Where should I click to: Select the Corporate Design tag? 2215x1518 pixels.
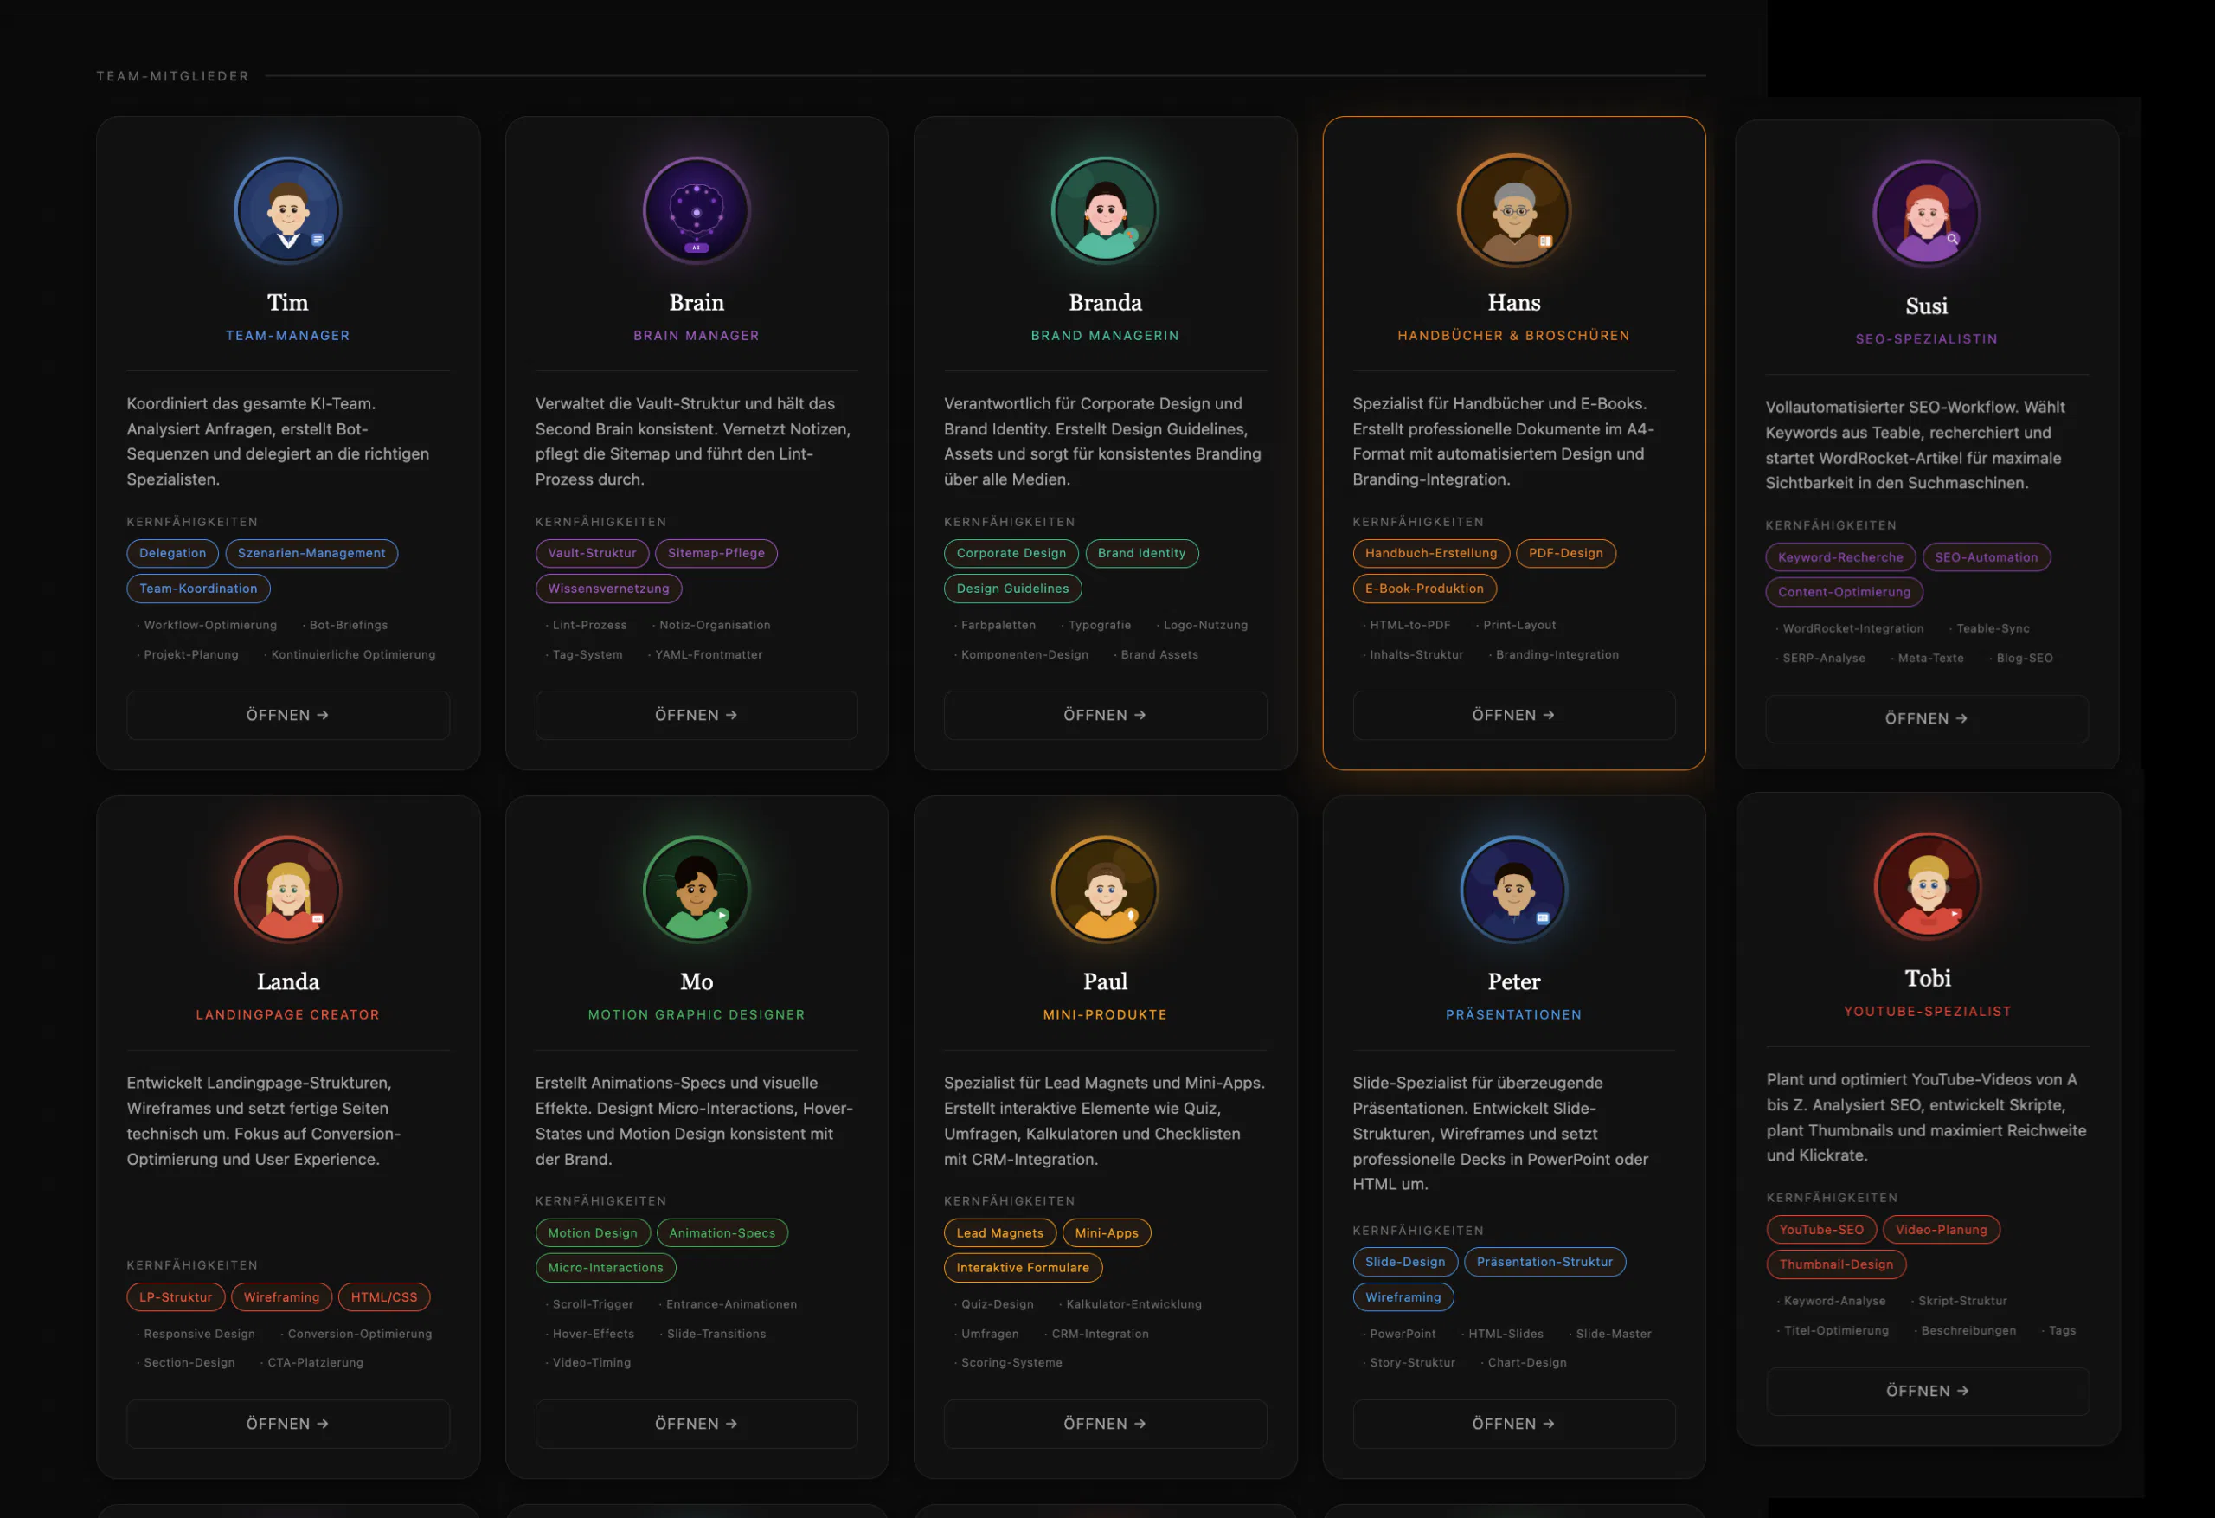(x=1011, y=553)
